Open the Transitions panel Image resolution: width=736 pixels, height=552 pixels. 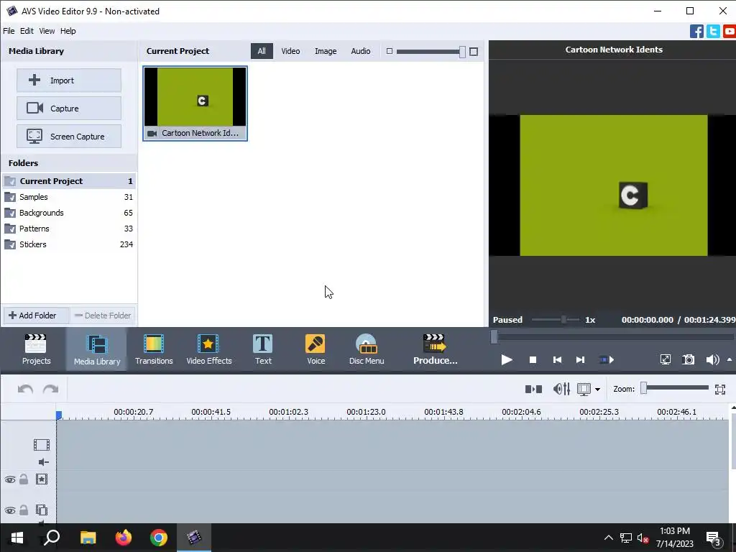pos(154,349)
